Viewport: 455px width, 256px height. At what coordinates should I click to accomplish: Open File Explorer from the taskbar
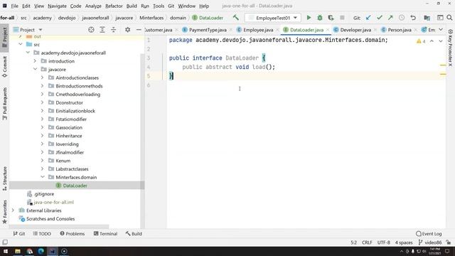18,251
